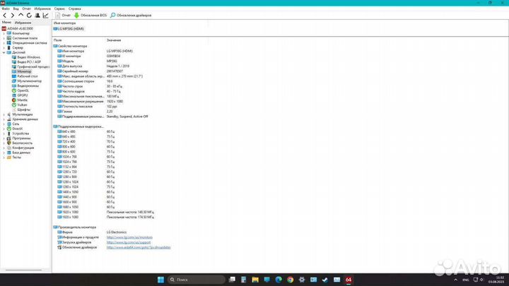Go up one level with the up arrow icon
The image size is (509, 286).
click(21, 16)
